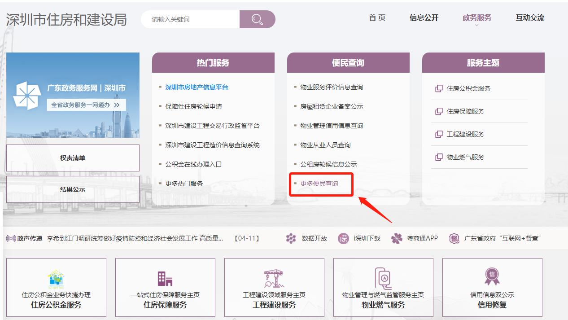This screenshot has width=568, height=320.
Task: Click the 政声传递 label text
Action: [x=30, y=238]
